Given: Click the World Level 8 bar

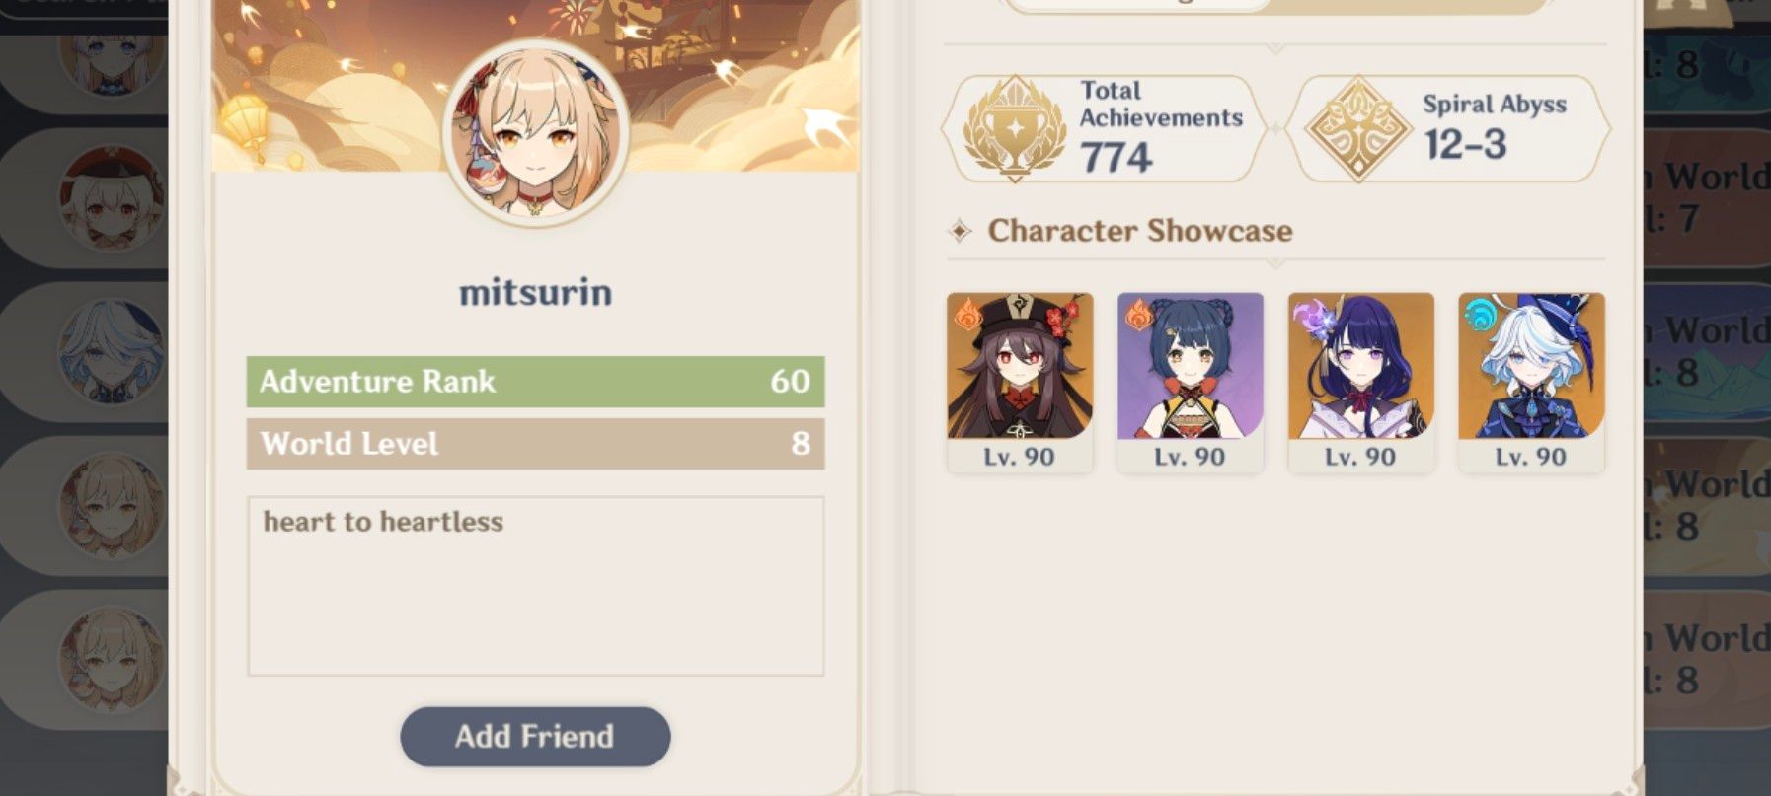Looking at the screenshot, I should pos(535,444).
